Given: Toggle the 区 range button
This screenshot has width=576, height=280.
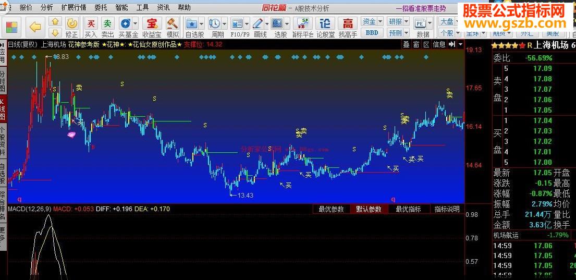Looking at the screenshot, I should click(426, 44).
